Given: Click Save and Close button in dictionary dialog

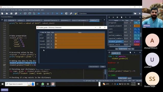Looking at the screenshot, I should 94,67.
